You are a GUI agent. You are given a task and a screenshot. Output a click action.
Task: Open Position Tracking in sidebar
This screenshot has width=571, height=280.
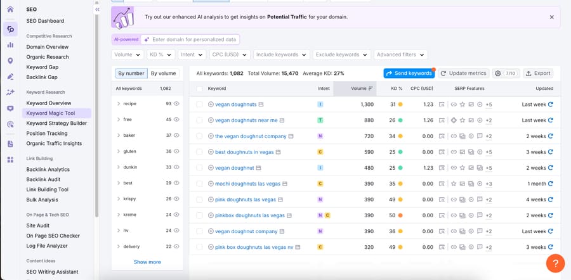click(47, 134)
